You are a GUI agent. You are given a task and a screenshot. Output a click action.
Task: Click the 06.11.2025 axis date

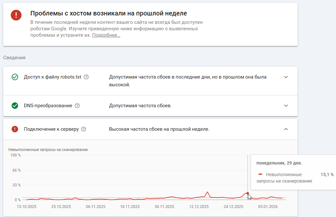pos(96,207)
